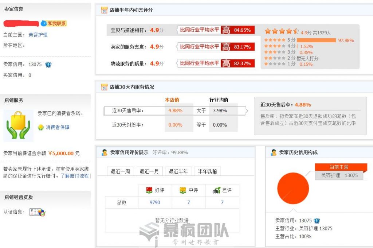Click the 4.9分 overall star rating icons

[282, 31]
